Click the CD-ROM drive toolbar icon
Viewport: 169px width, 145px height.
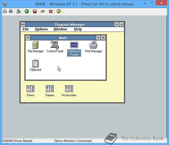[x=5, y=11]
